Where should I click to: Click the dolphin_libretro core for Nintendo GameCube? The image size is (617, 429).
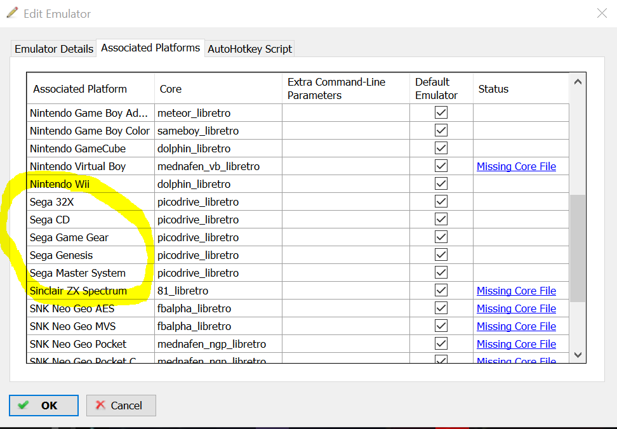(x=218, y=148)
